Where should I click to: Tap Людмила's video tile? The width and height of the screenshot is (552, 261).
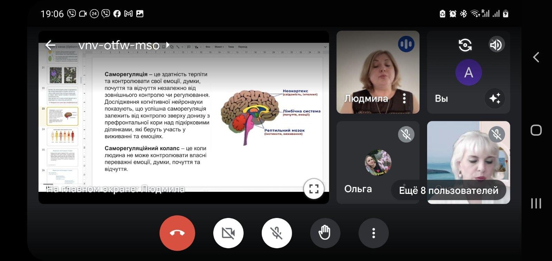pos(378,72)
